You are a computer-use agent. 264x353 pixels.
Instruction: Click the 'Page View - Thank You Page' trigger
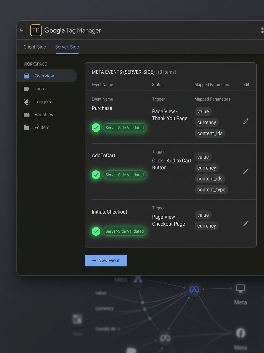(170, 115)
